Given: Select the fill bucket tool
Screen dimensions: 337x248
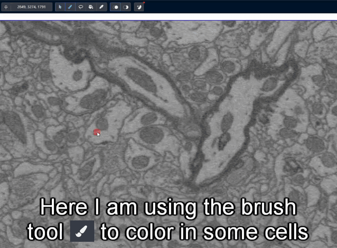Looking at the screenshot, I should [x=91, y=7].
